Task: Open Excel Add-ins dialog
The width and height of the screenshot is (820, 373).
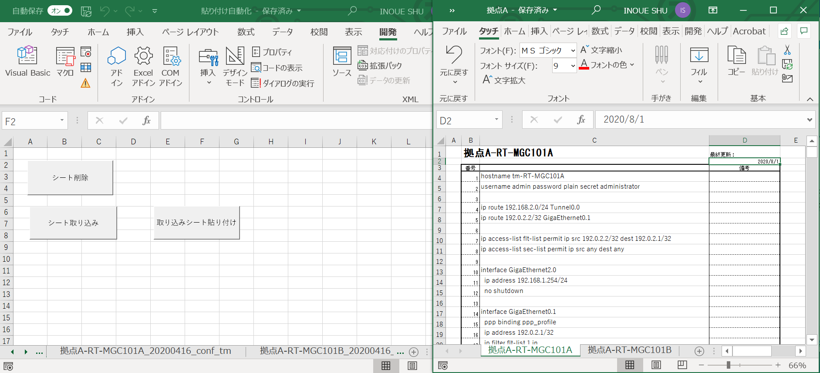Action: pyautogui.click(x=143, y=66)
